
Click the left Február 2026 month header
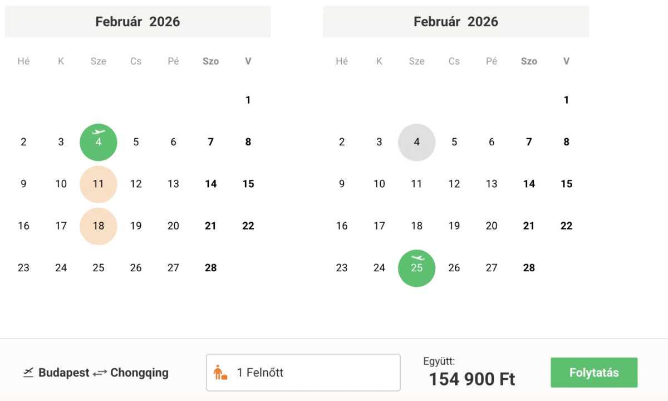tap(137, 22)
